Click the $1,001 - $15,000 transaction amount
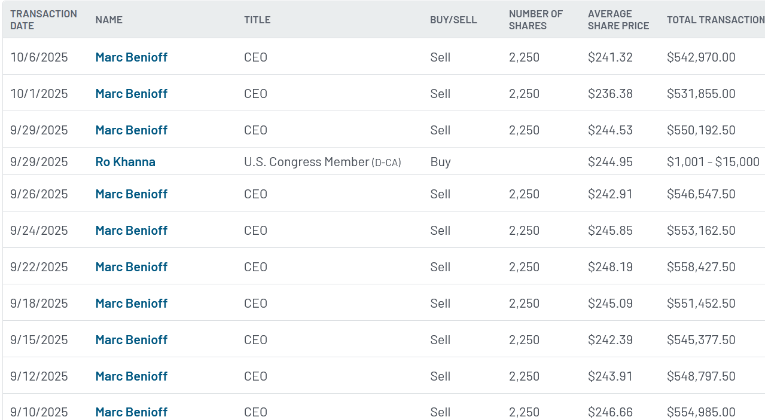 point(713,162)
